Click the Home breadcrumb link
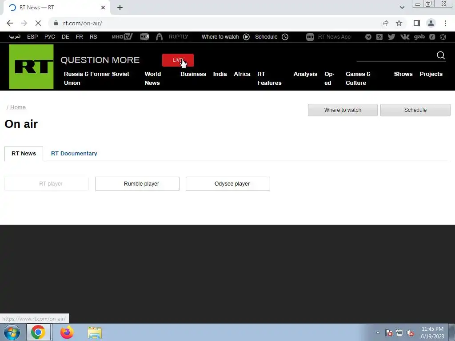 (x=18, y=107)
